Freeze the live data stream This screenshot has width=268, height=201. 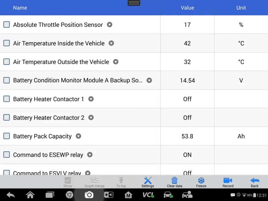point(201,182)
